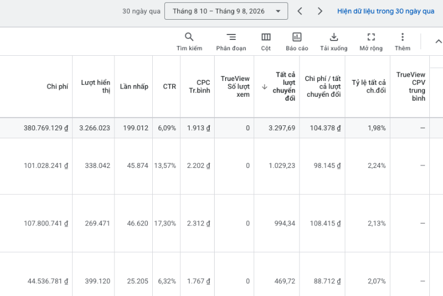Image resolution: width=443 pixels, height=296 pixels.
Task: Sort by Lượt hiển thị column
Action: coord(95,86)
